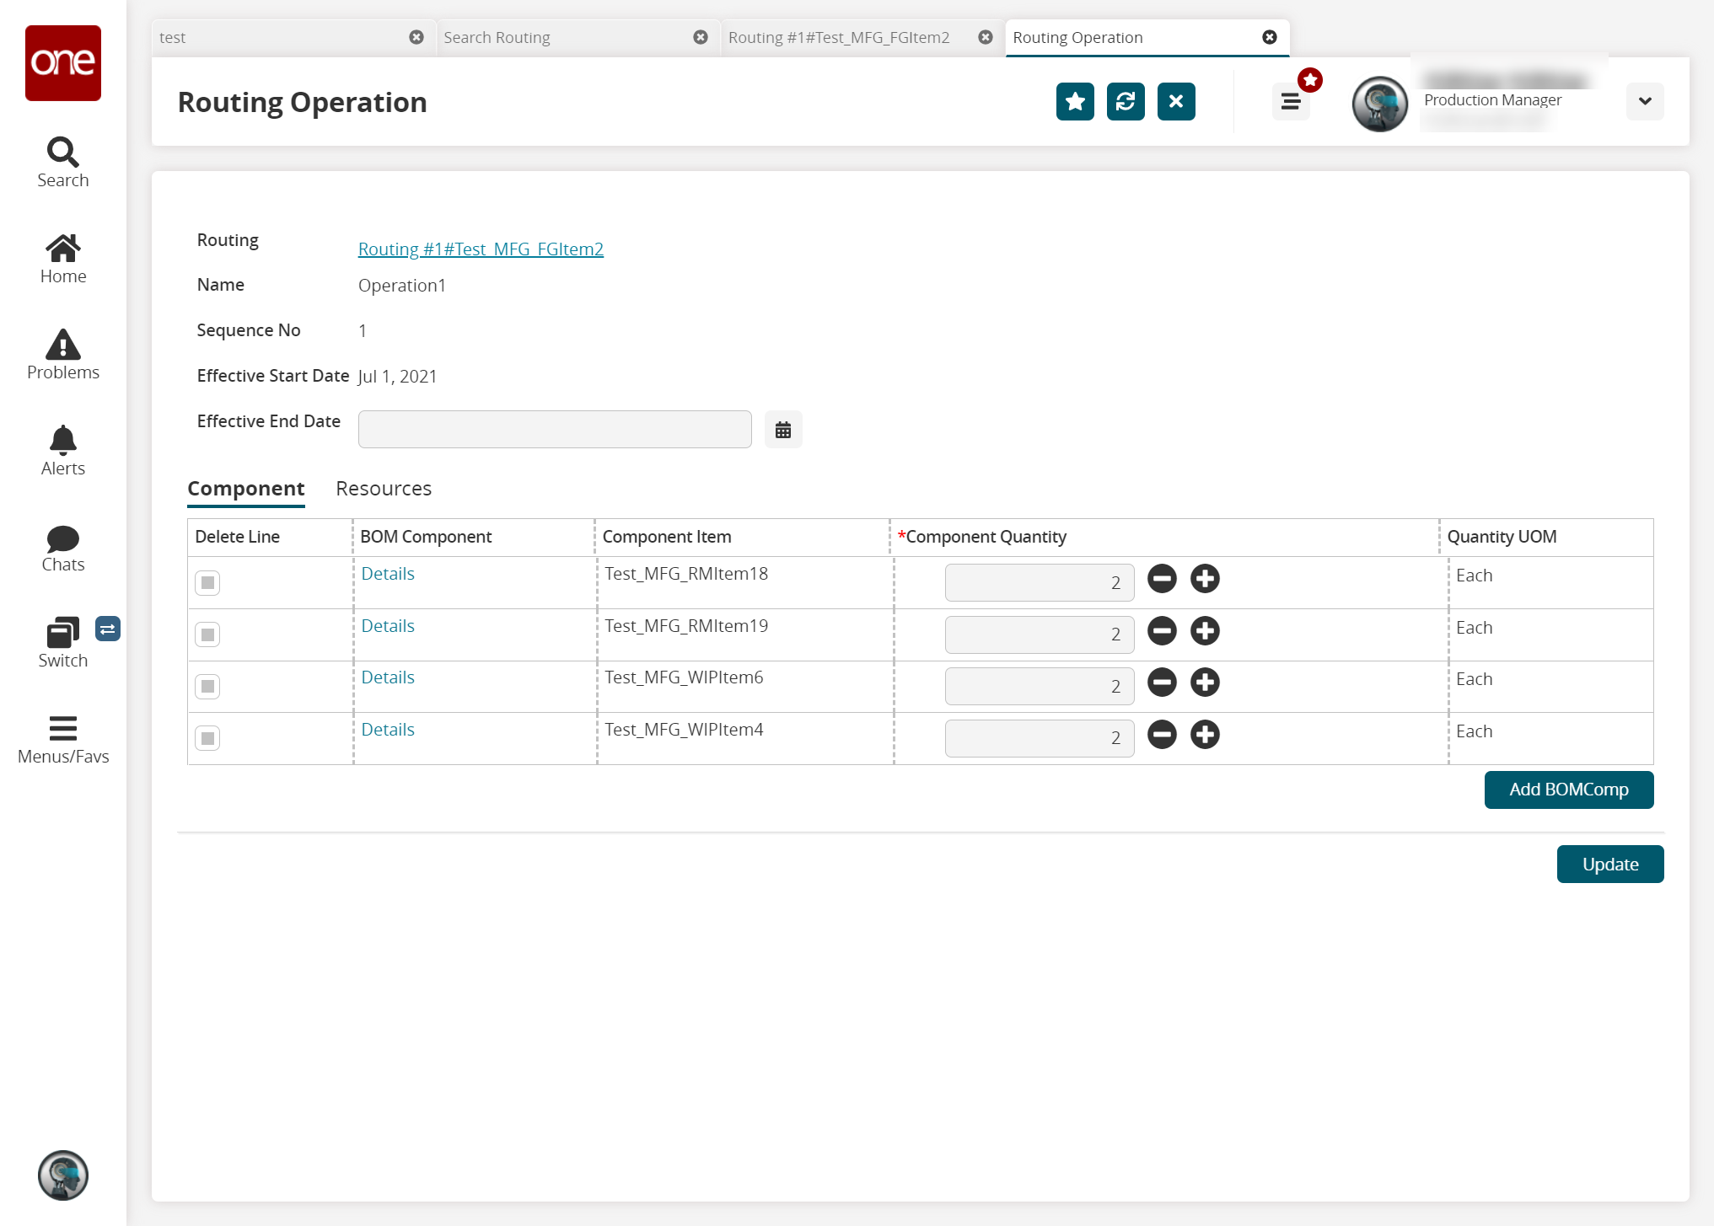1714x1226 pixels.
Task: Click the favorite star icon button
Action: (x=1075, y=102)
